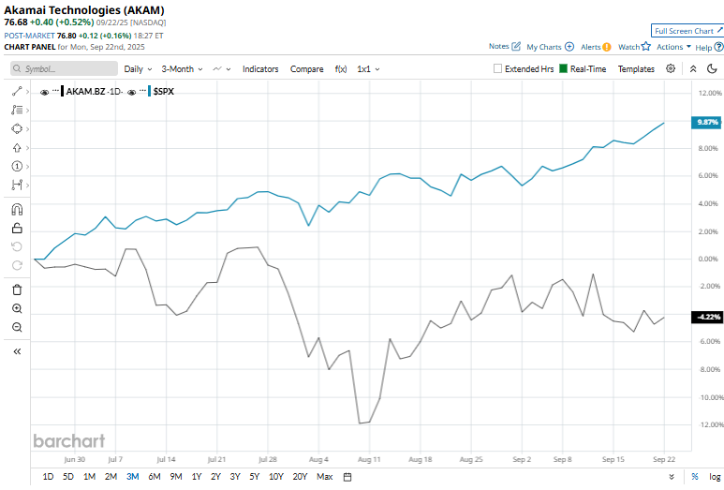Select the trend line drawing tool

point(17,92)
